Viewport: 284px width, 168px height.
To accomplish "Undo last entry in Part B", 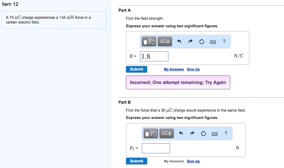I will click(181, 134).
